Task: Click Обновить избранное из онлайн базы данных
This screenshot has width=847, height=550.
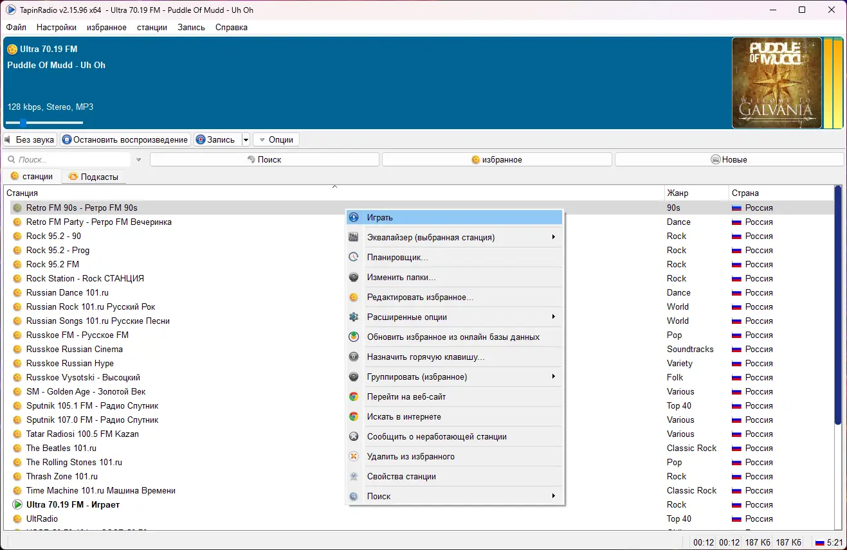Action: click(x=455, y=337)
